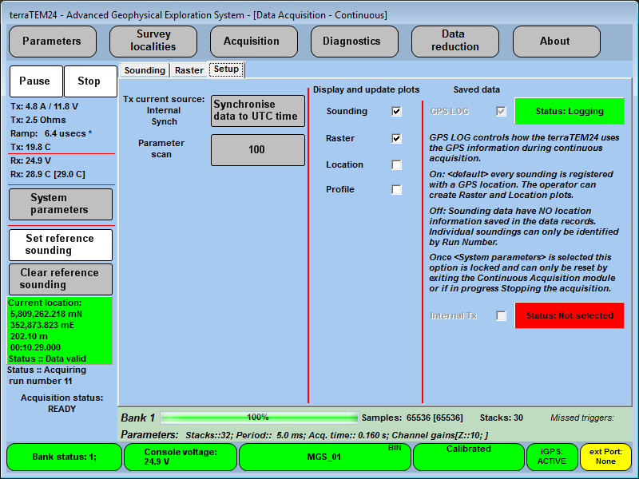Enable the Location plot checkbox
The image size is (639, 479).
396,165
